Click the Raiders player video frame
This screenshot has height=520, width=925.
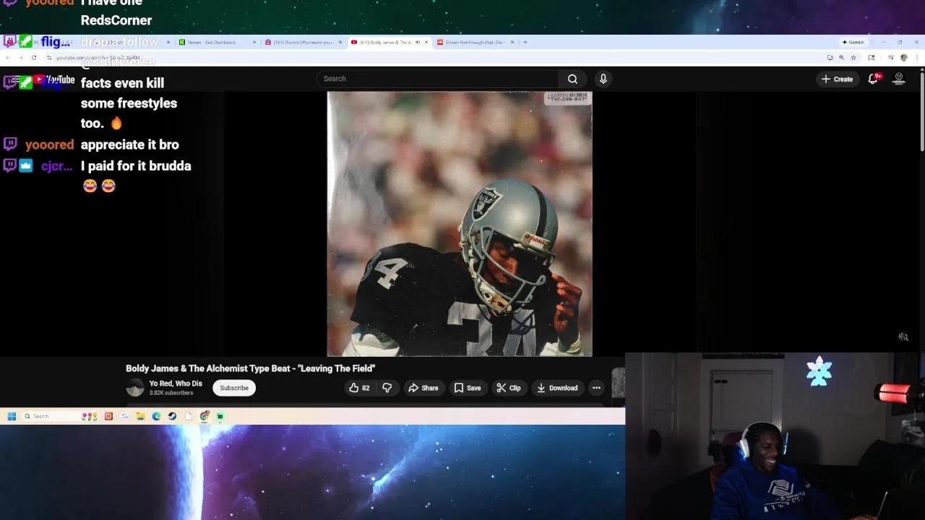click(x=460, y=224)
